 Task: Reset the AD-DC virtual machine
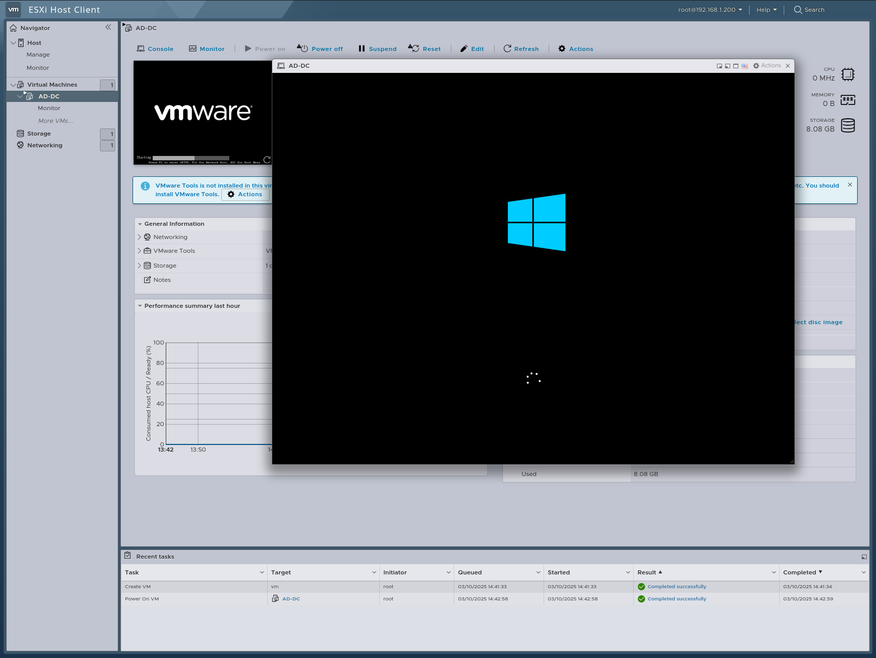(x=425, y=48)
